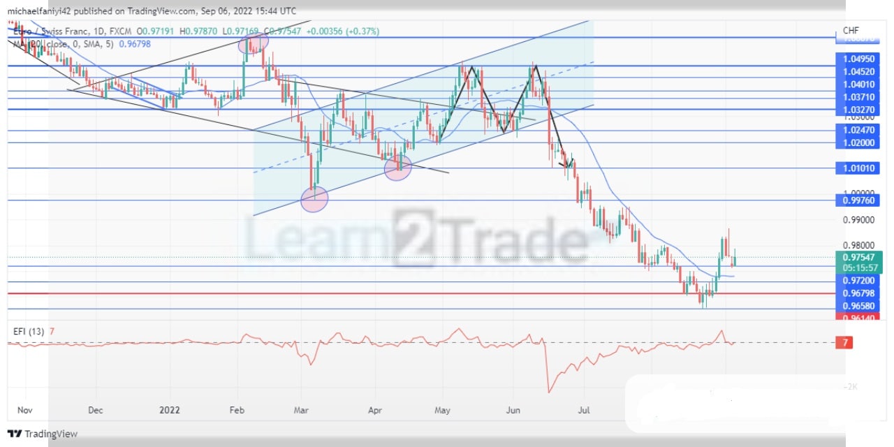This screenshot has width=894, height=447.
Task: Select the 1.01010 price level label
Action: [856, 168]
